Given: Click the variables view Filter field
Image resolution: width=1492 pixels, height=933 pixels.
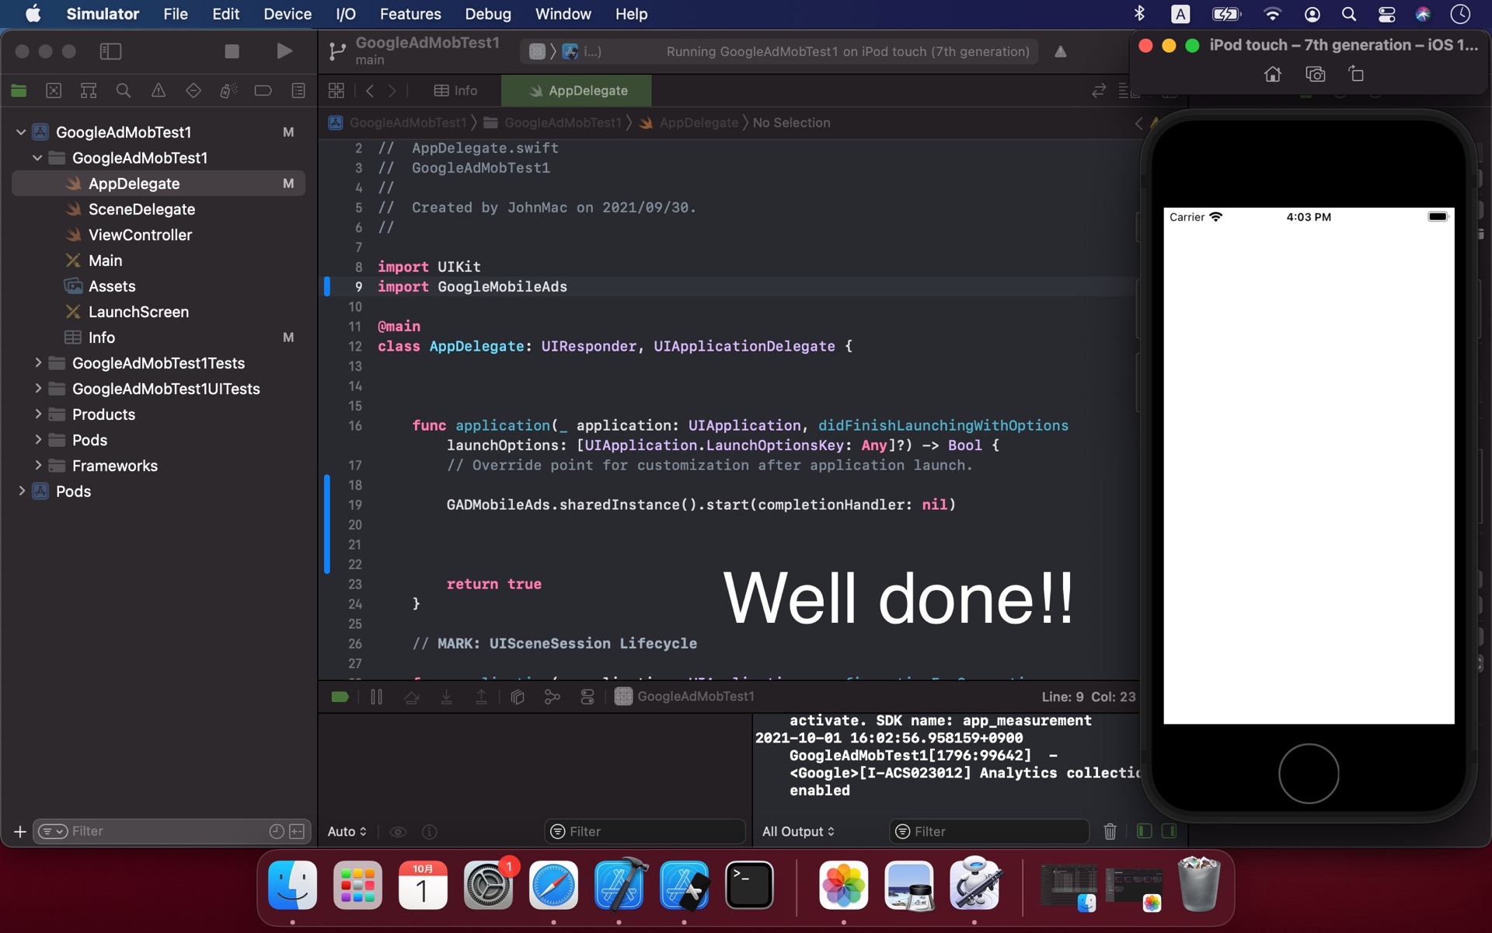Looking at the screenshot, I should (x=645, y=832).
